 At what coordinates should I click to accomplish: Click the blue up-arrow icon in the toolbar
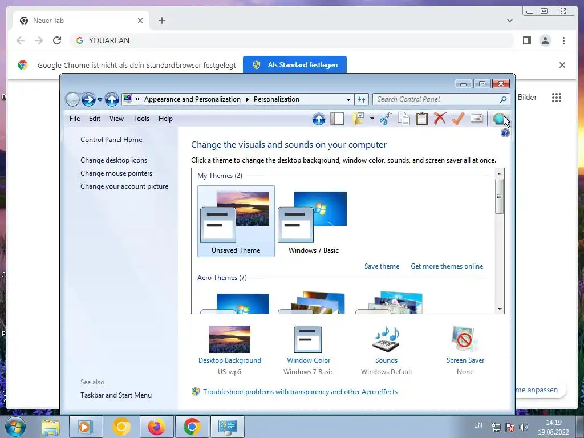pyautogui.click(x=318, y=119)
